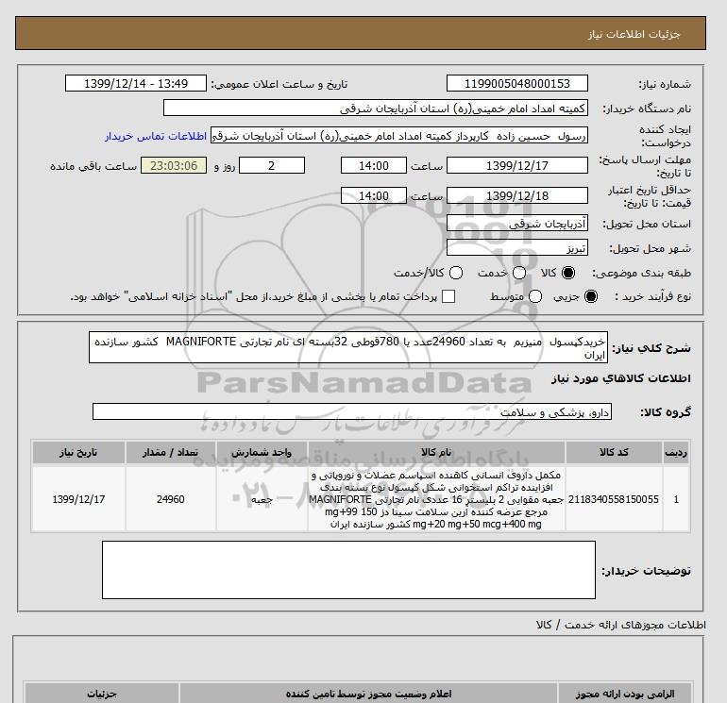Select the متوسط purchase type radio
This screenshot has height=703, width=727.
pos(535,296)
